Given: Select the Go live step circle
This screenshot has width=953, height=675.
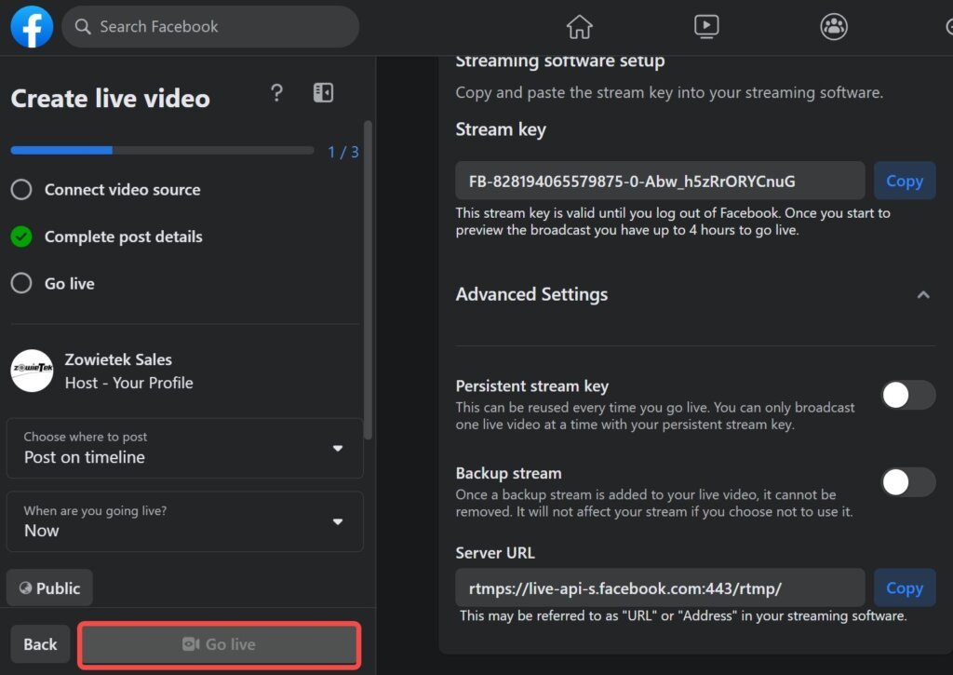Looking at the screenshot, I should 21,283.
